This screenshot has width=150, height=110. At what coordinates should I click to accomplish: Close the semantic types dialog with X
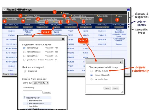pos(63,39)
